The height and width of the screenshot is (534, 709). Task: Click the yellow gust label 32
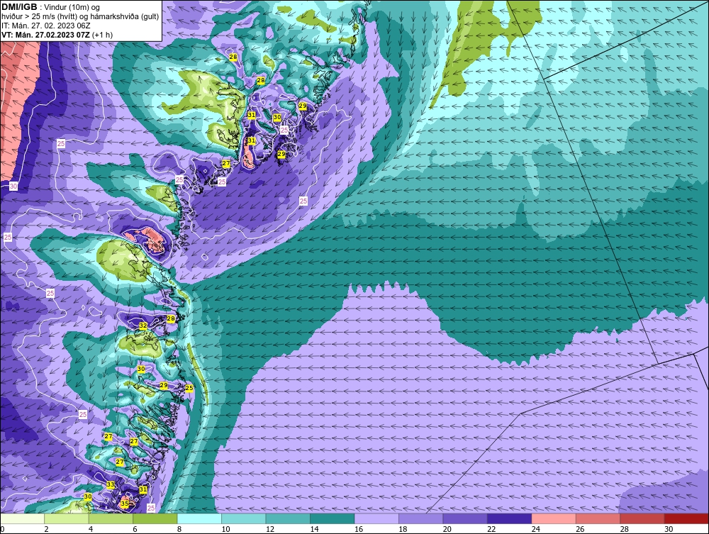click(x=143, y=326)
